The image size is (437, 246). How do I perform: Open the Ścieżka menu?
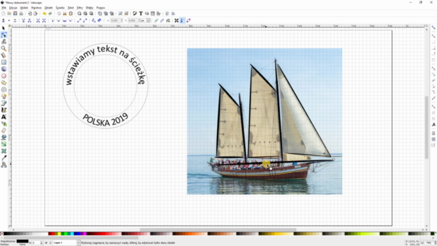coord(60,8)
